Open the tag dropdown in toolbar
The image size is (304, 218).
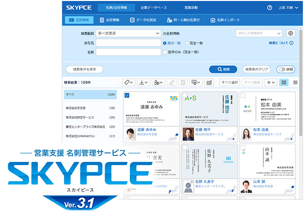tap(129, 83)
